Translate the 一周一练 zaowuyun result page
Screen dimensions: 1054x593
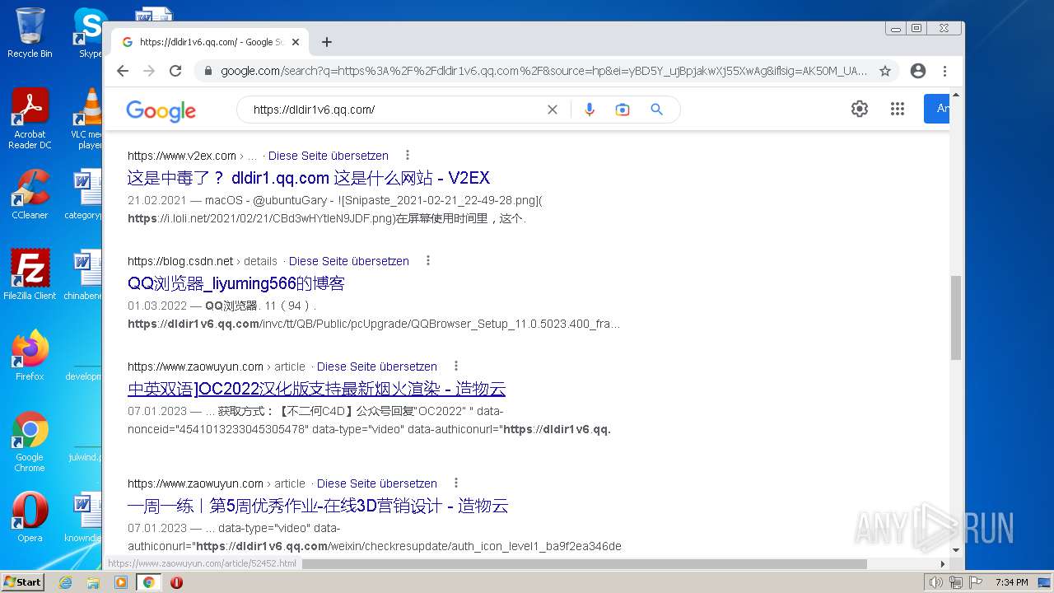(x=377, y=483)
